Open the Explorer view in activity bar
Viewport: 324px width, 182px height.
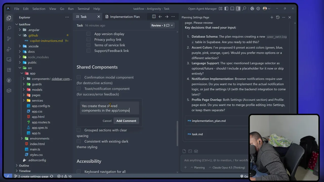(x=9, y=18)
